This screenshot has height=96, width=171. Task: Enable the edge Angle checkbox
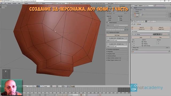107,20
